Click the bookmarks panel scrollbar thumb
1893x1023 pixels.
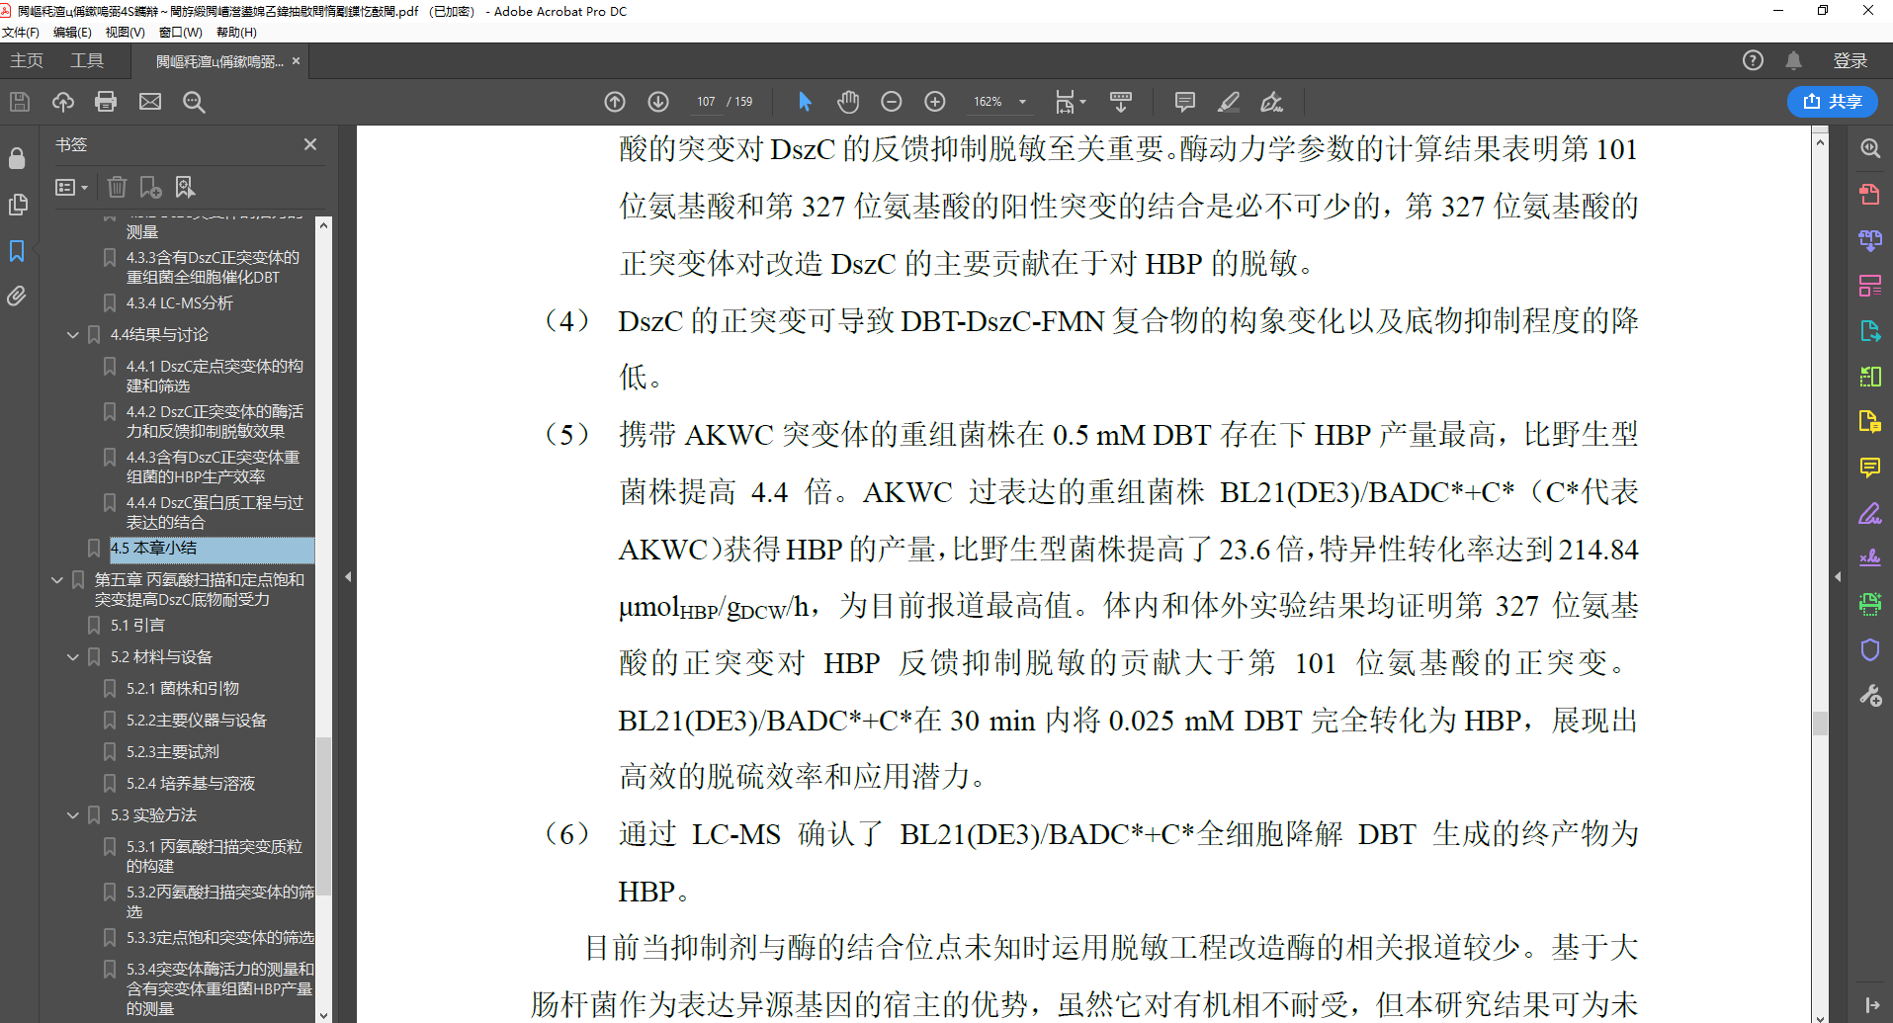[323, 815]
